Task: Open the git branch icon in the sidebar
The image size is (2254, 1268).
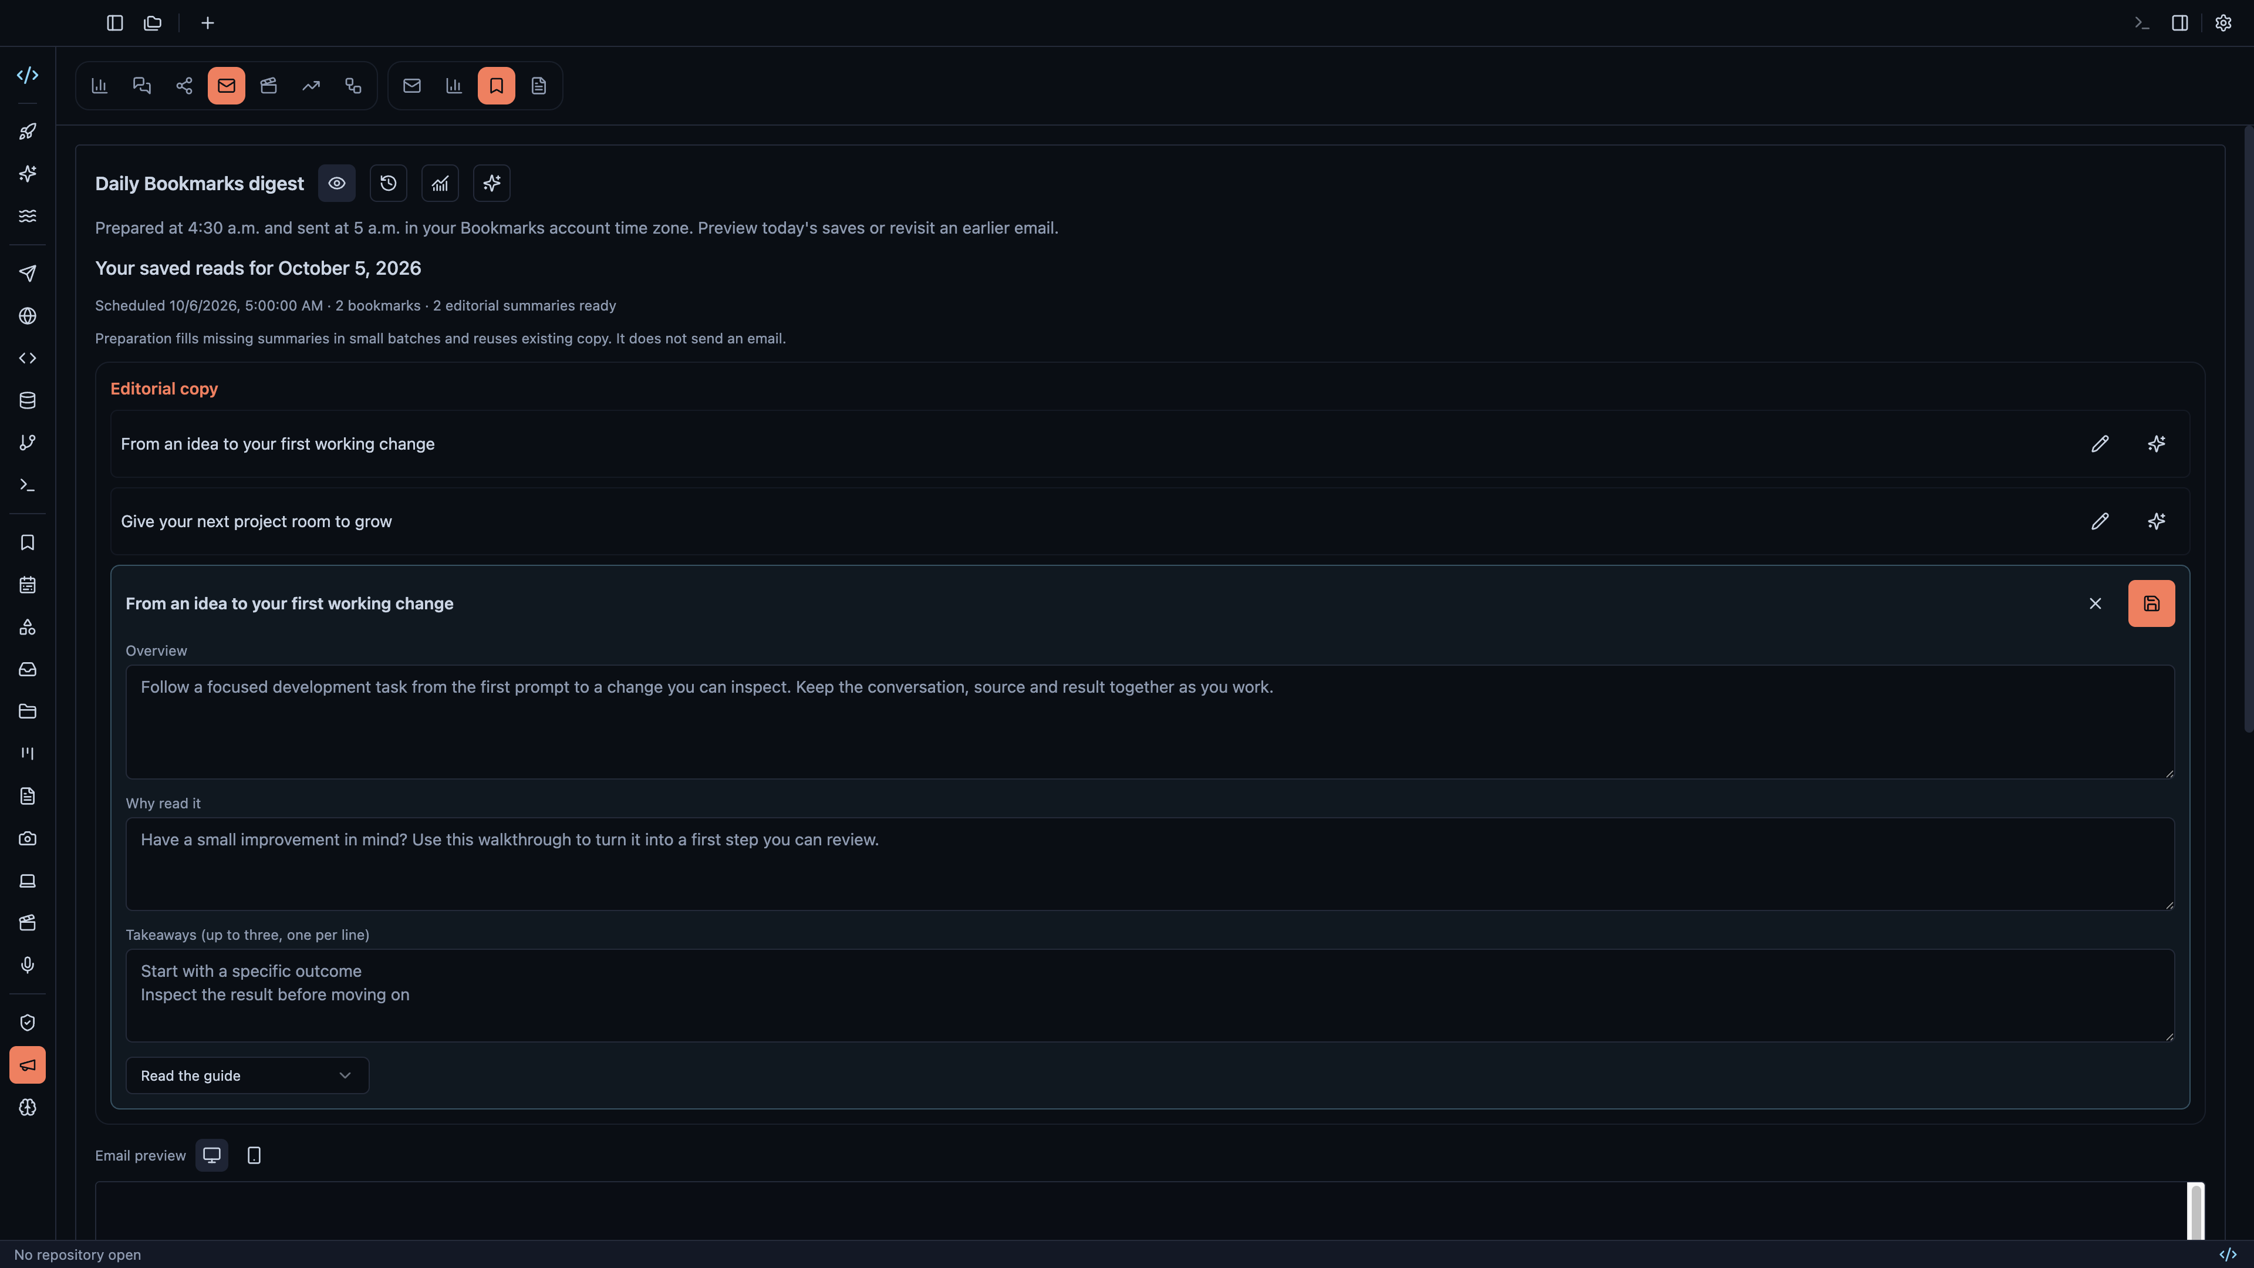Action: (x=28, y=443)
